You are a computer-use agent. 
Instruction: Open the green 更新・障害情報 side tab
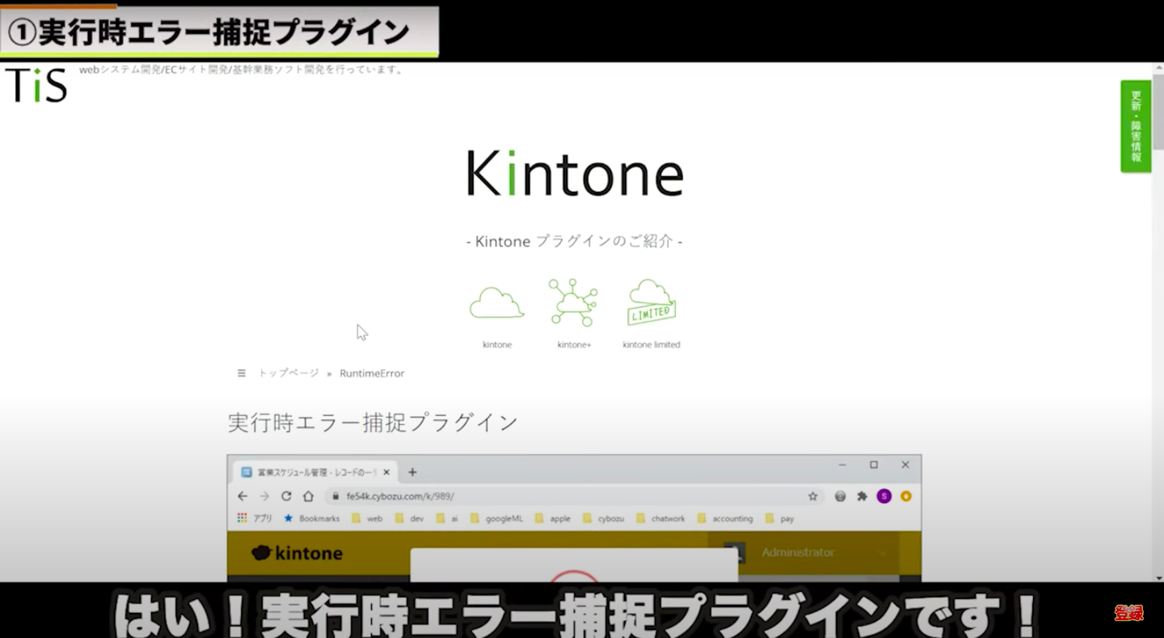[1136, 126]
